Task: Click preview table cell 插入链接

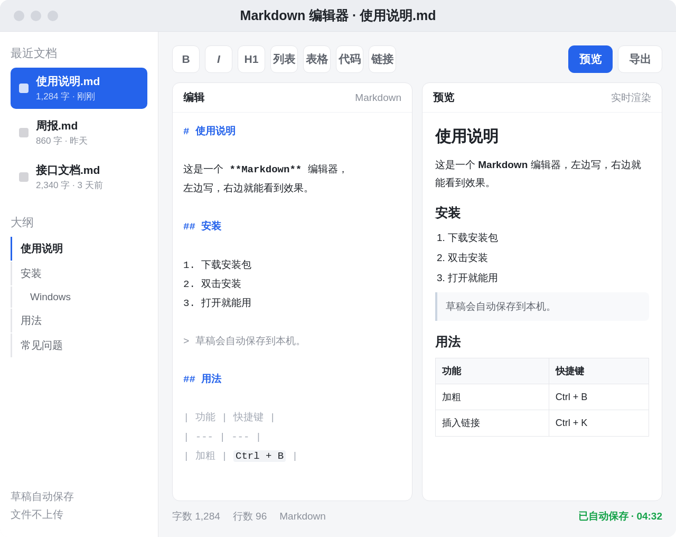Action: tap(492, 423)
